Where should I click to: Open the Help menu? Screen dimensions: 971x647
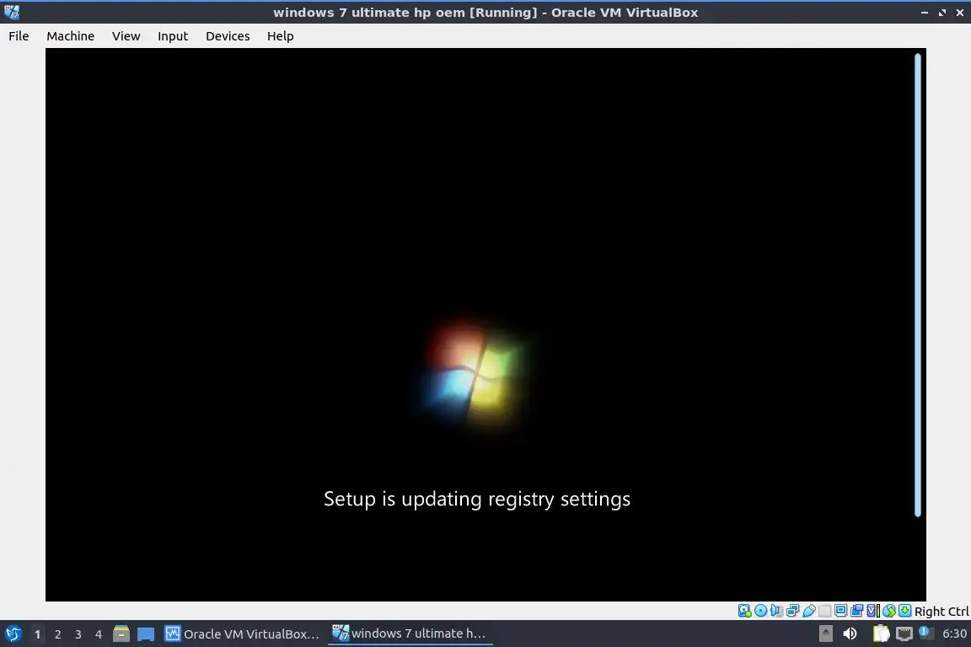281,36
